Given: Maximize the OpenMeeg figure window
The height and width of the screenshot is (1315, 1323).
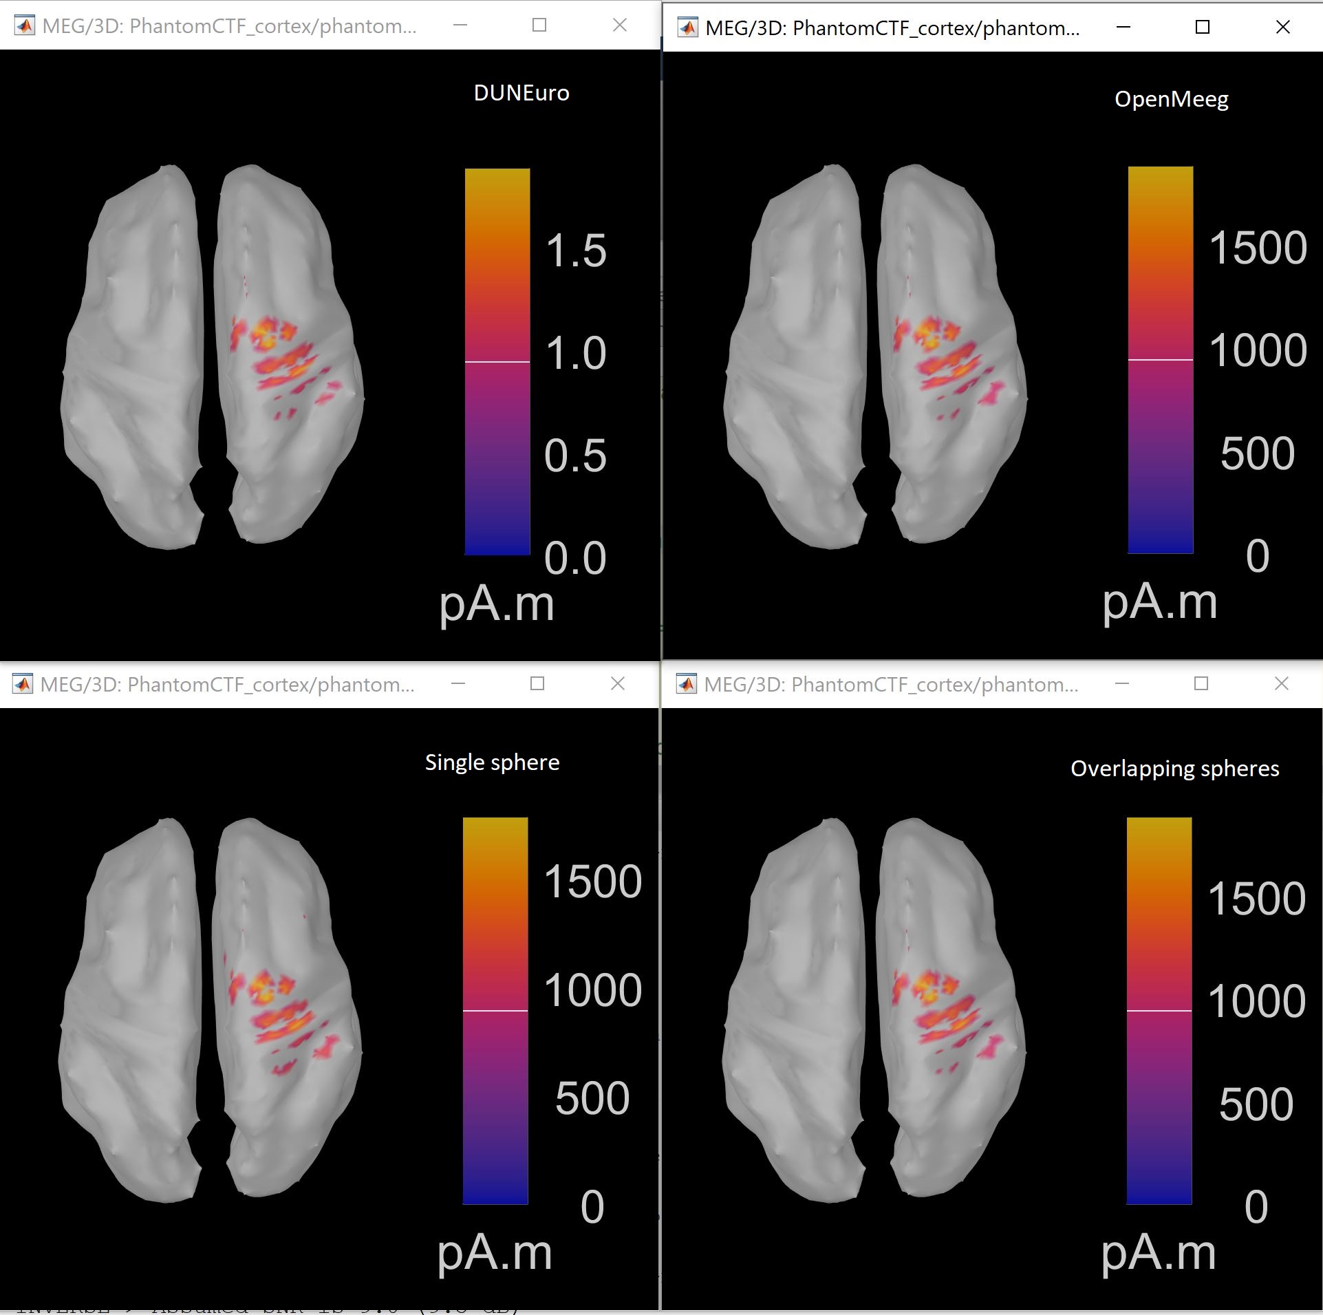Looking at the screenshot, I should click(1202, 27).
